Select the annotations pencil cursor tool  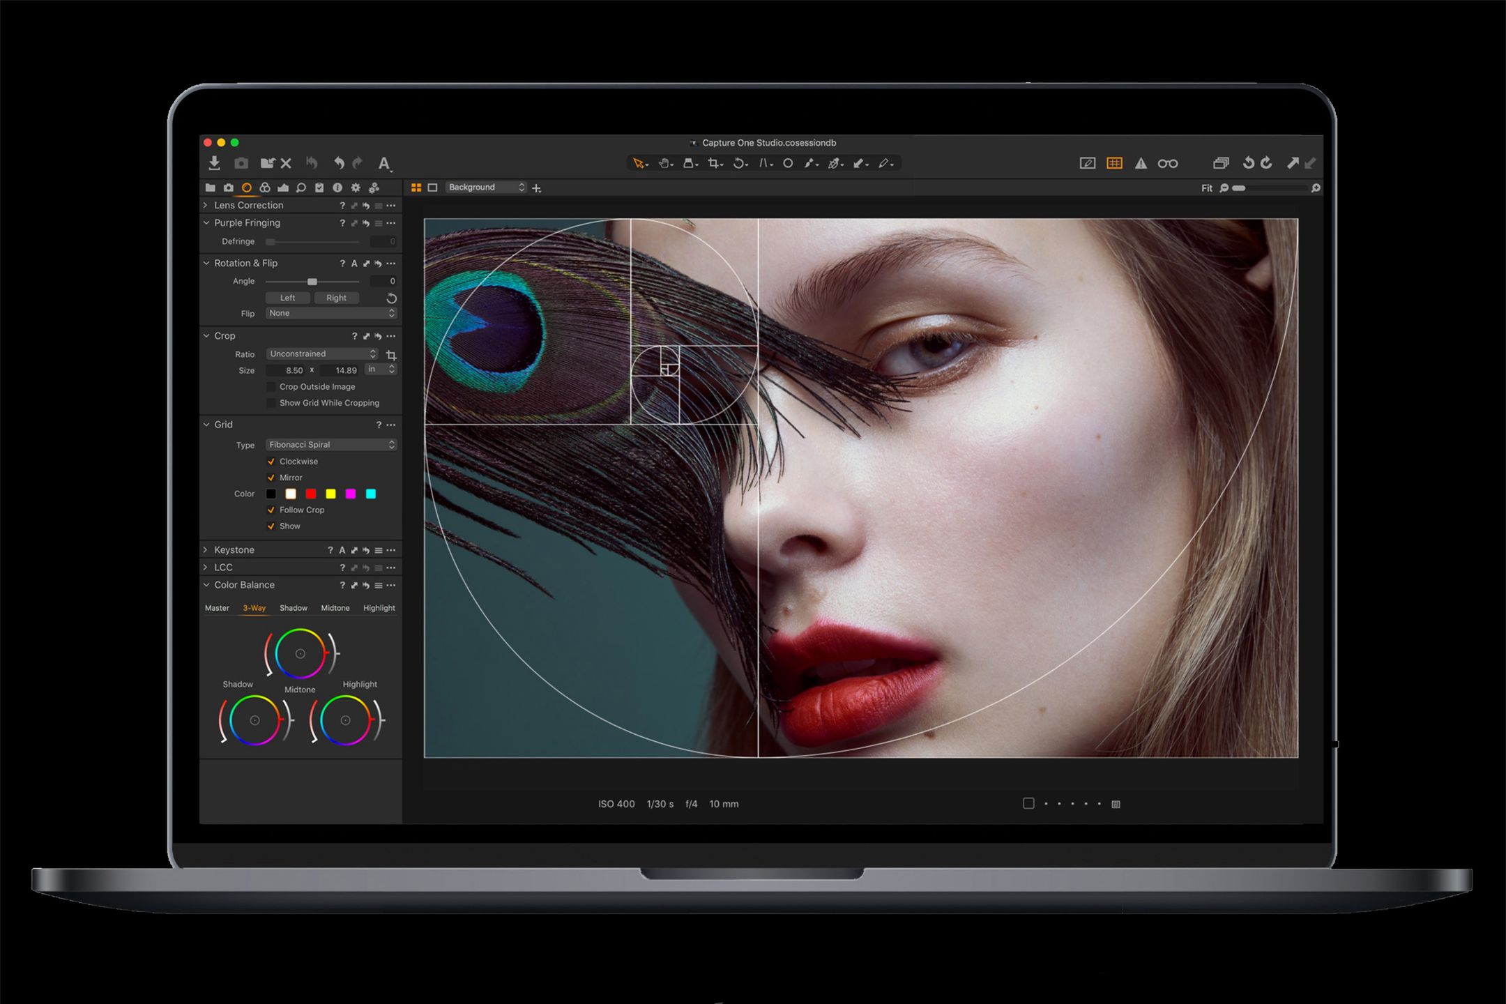(885, 163)
